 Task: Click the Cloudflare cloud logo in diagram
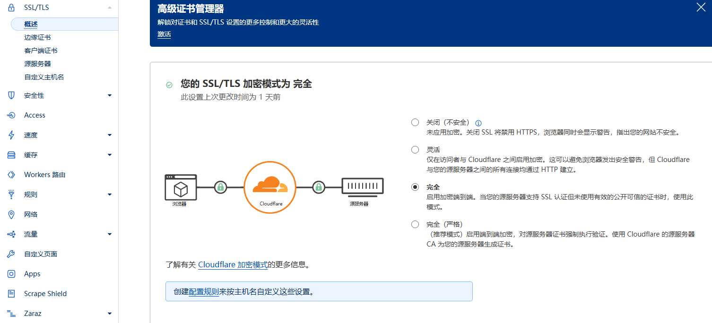270,185
